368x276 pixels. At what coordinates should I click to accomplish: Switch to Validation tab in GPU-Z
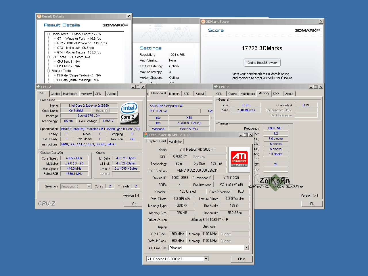click(176, 142)
